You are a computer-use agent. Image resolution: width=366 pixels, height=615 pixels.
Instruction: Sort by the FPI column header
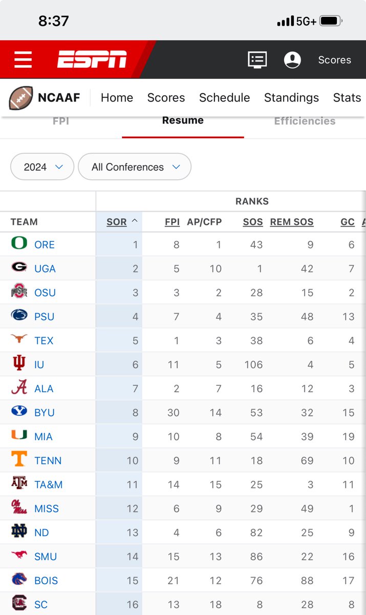click(172, 222)
